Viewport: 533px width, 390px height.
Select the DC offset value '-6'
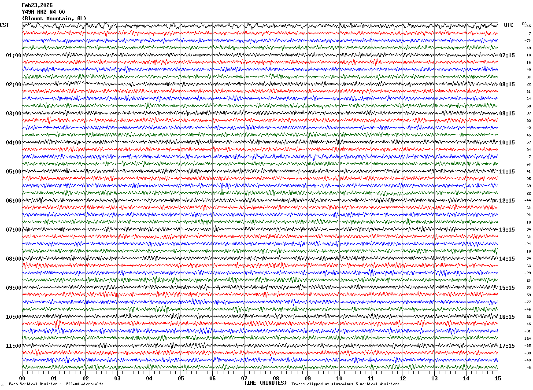click(x=528, y=368)
